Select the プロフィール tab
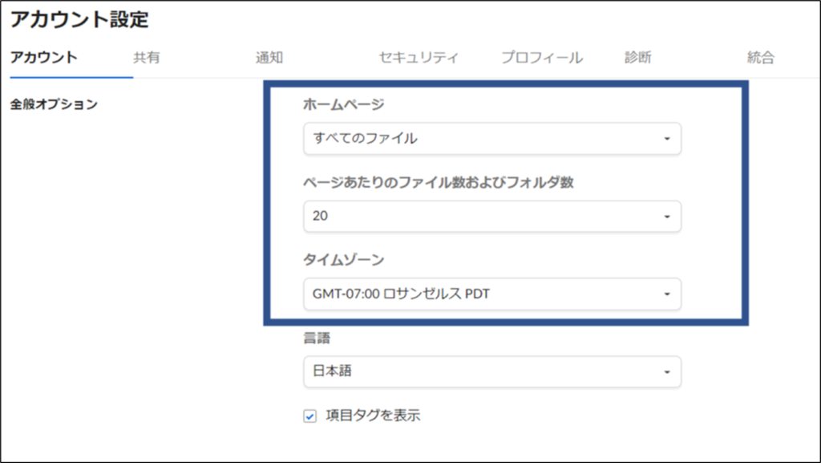The height and width of the screenshot is (463, 821). tap(541, 57)
